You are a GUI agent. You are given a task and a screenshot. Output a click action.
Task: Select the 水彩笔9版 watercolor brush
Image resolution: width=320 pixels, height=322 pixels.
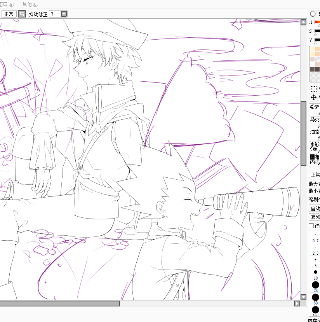point(315,147)
